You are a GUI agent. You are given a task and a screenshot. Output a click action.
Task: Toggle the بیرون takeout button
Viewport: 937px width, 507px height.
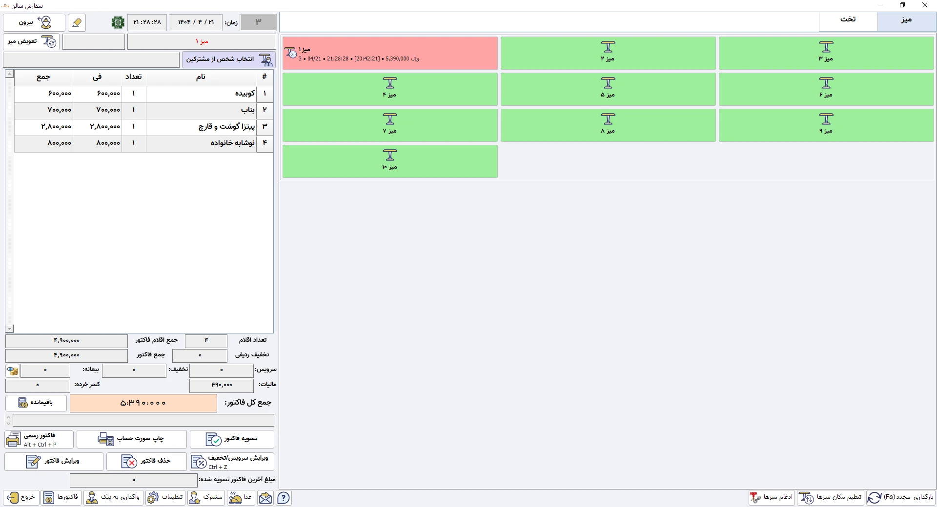click(x=34, y=22)
